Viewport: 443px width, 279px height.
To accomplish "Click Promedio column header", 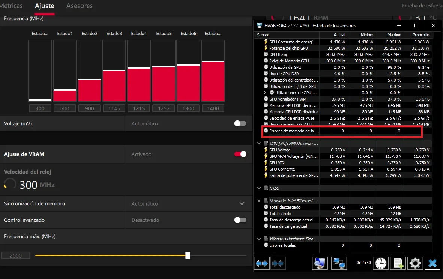I will point(418,35).
